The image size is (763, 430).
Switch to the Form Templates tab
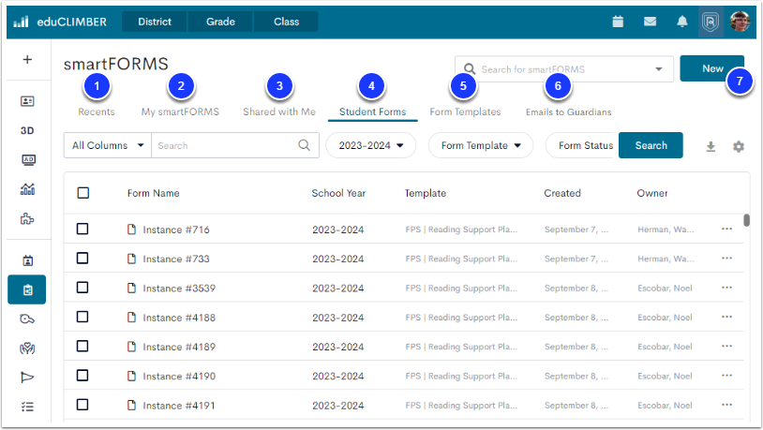(465, 111)
